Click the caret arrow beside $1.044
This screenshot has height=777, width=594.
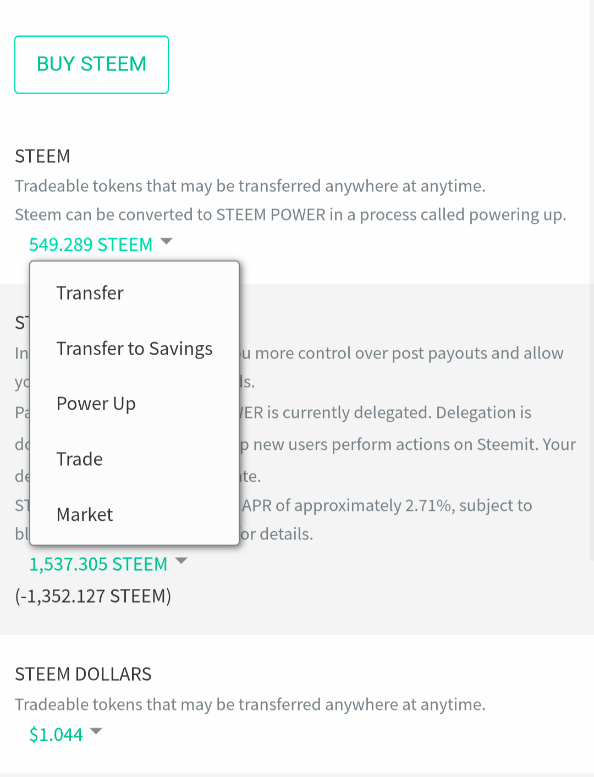(96, 731)
